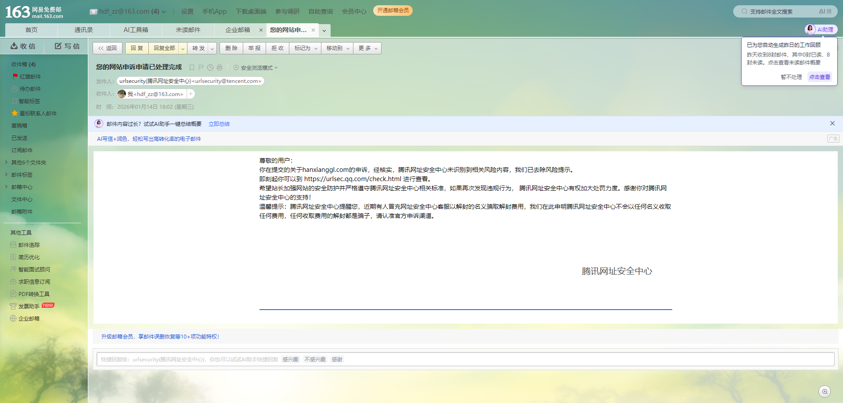Report this email with 举报
The width and height of the screenshot is (843, 403).
254,48
